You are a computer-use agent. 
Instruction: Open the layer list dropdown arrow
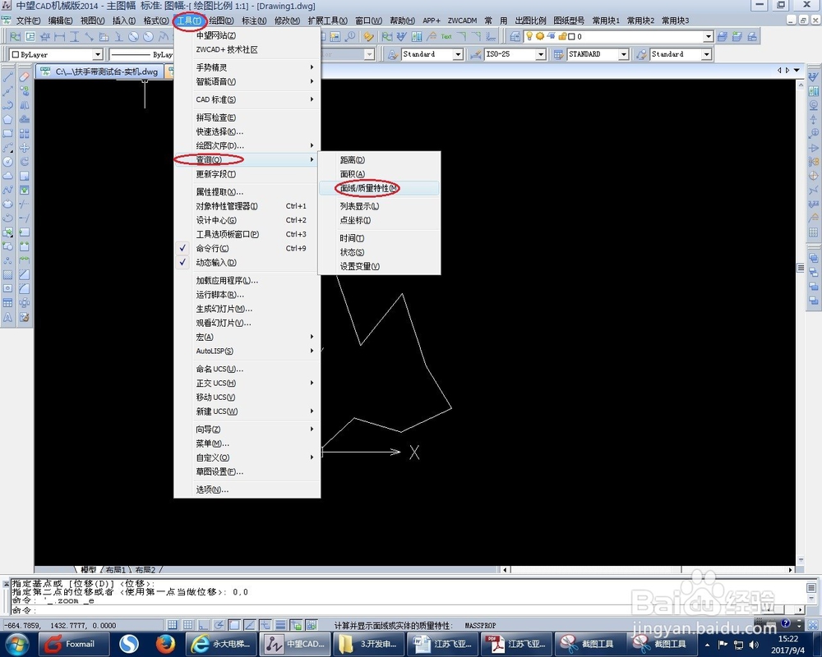pyautogui.click(x=709, y=37)
